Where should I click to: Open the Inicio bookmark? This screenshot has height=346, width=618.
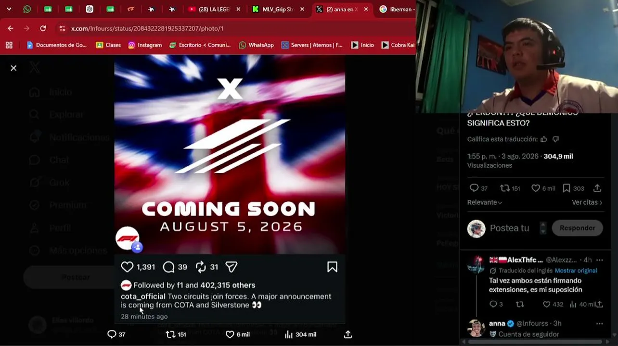[362, 45]
